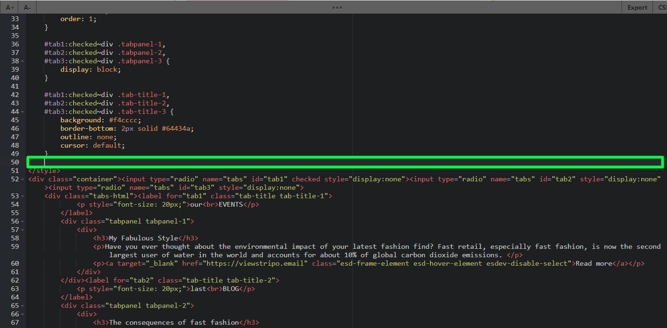The image size is (667, 328).
Task: Click the Export button
Action: [x=637, y=7]
